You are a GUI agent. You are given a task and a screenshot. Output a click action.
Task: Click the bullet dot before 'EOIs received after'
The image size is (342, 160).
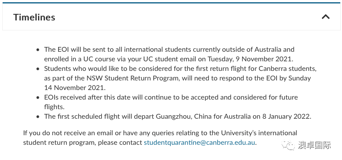[x=38, y=97]
